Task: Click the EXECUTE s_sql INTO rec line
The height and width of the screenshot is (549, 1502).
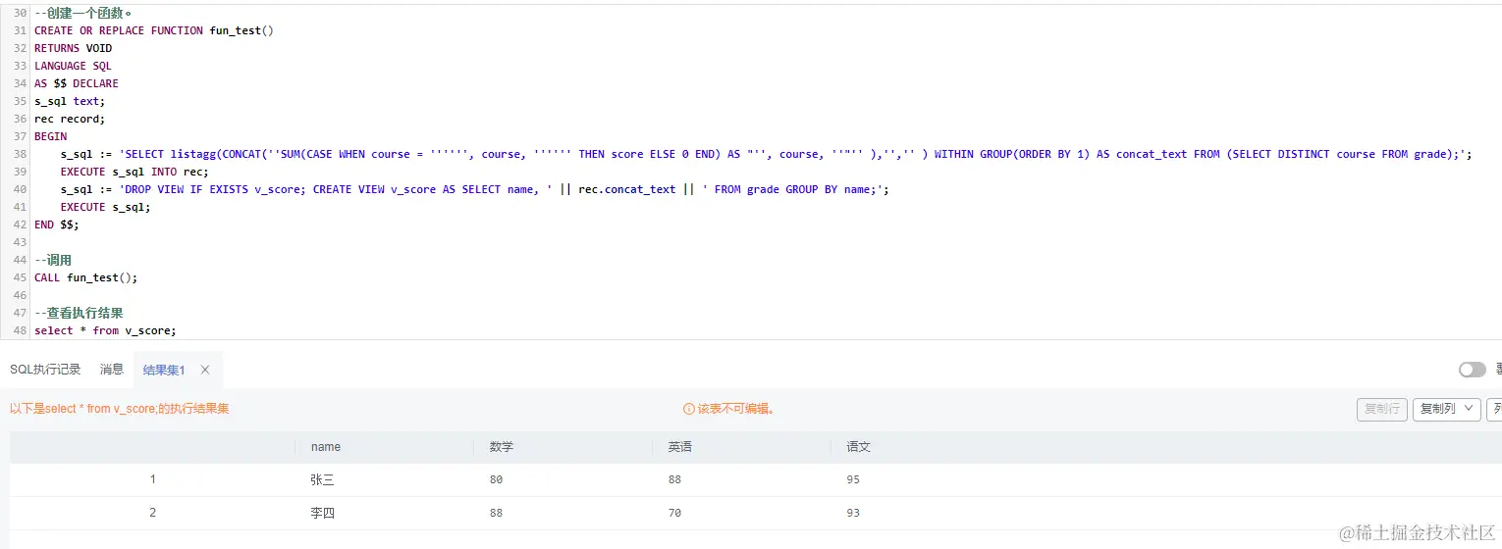Action: click(135, 172)
